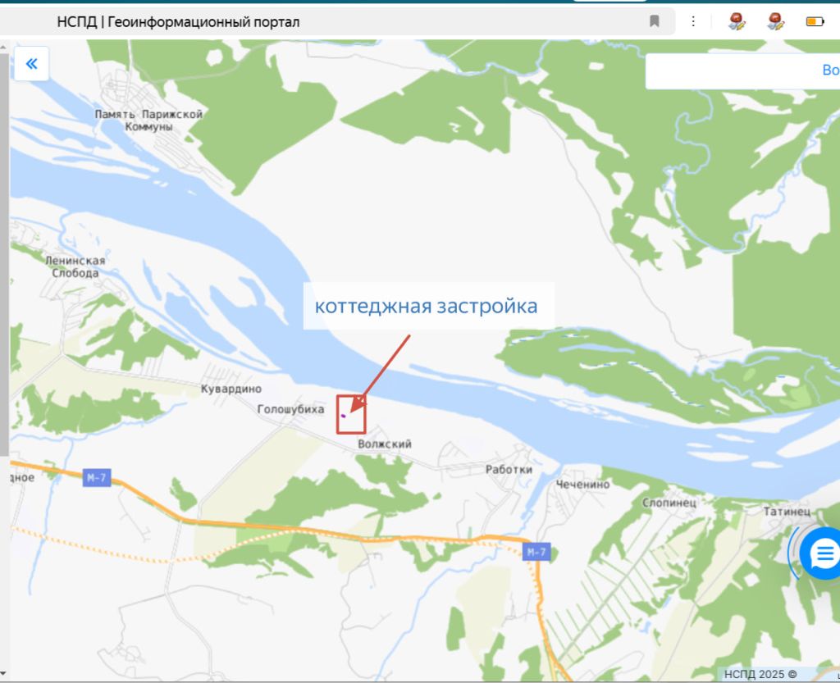840x683 pixels.
Task: Click the НСПД 2025 copyright link
Action: pyautogui.click(x=760, y=674)
